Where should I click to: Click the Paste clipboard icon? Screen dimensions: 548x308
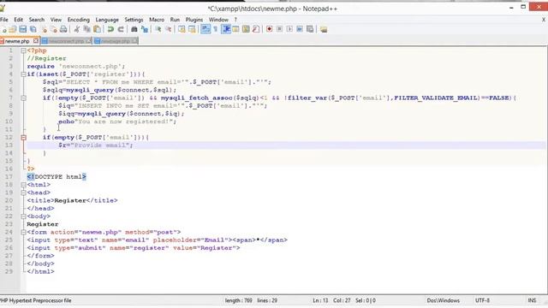pyautogui.click(x=97, y=29)
